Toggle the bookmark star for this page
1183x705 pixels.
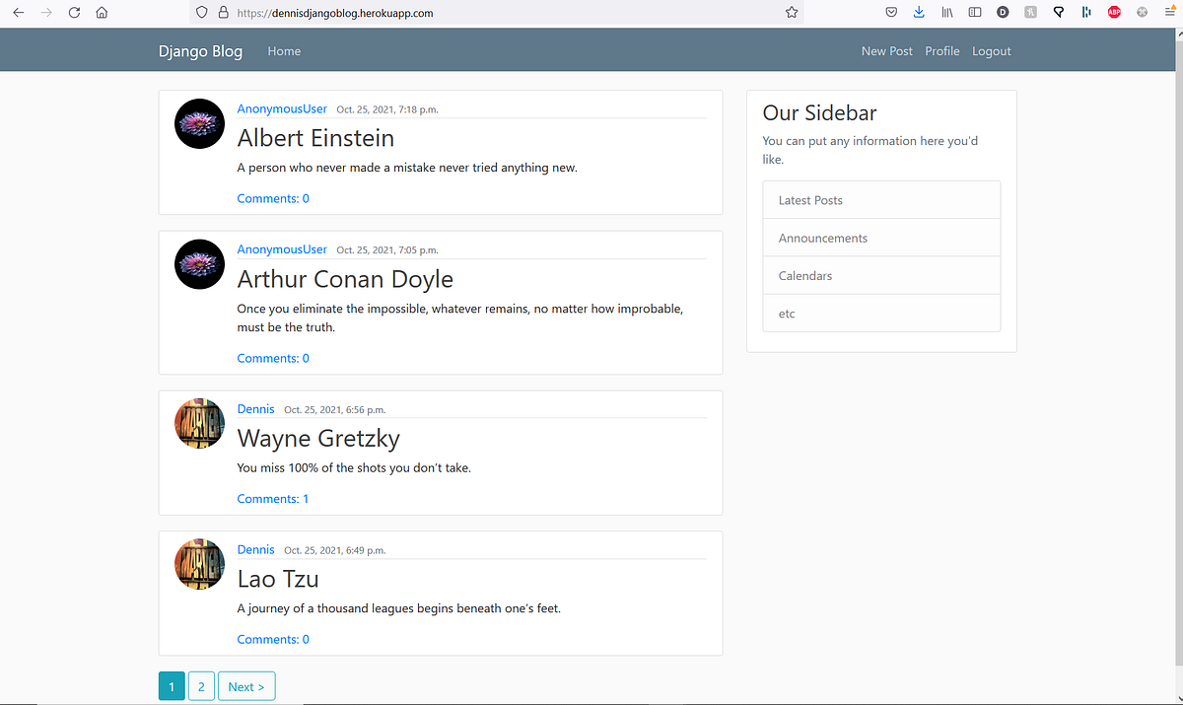click(x=791, y=12)
